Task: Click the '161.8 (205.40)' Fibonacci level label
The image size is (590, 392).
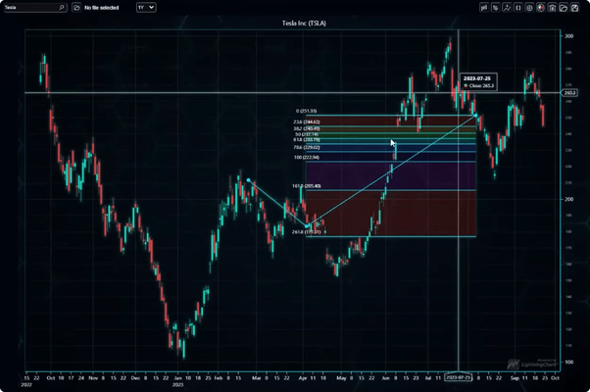Action: point(307,186)
